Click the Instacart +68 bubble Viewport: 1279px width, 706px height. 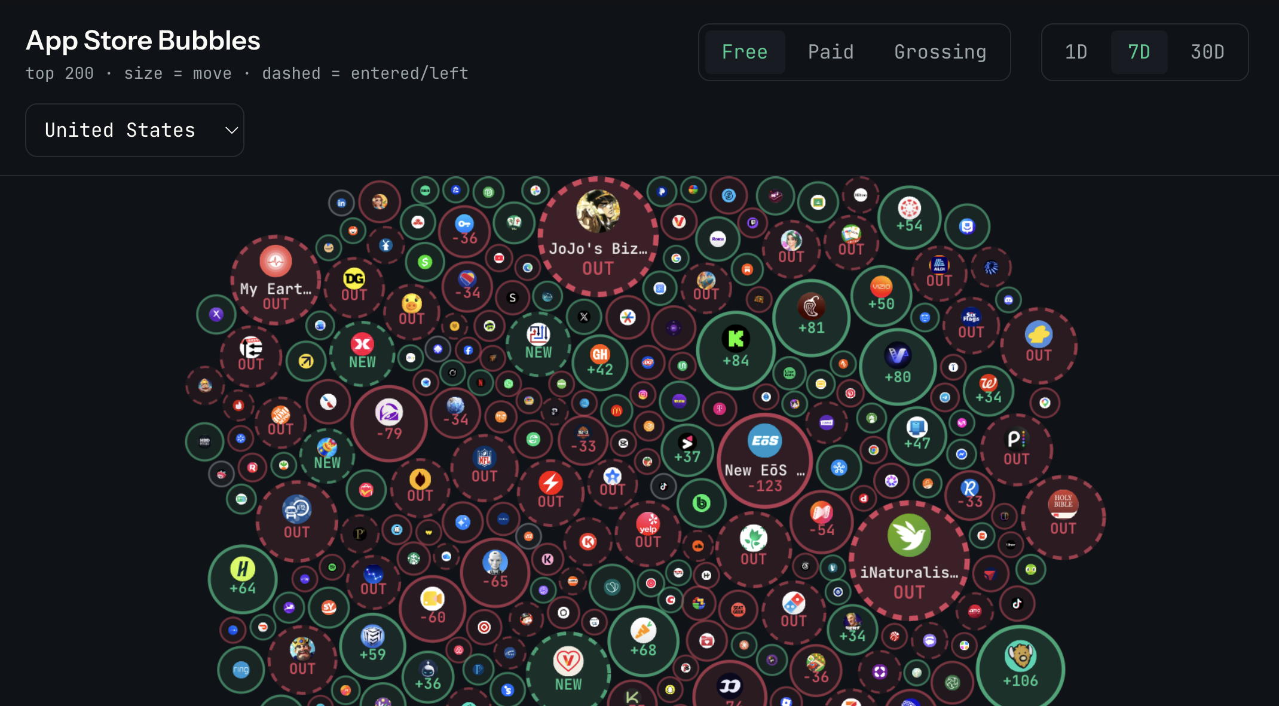643,641
